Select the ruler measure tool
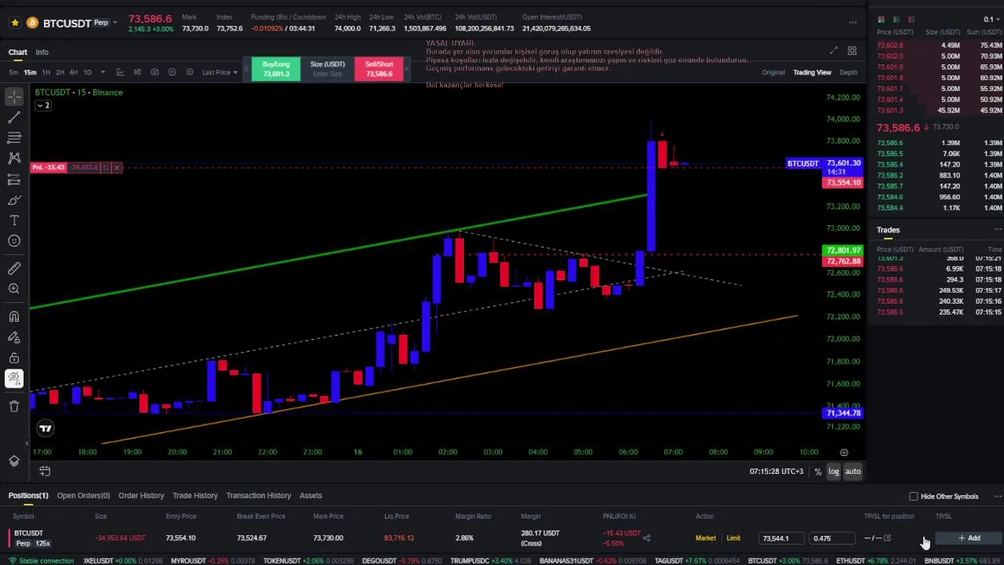The width and height of the screenshot is (1004, 565). (x=14, y=268)
